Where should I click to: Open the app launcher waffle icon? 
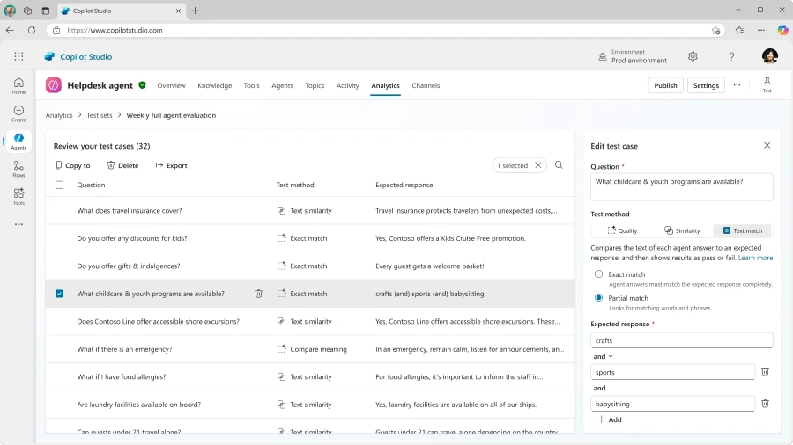[x=19, y=56]
